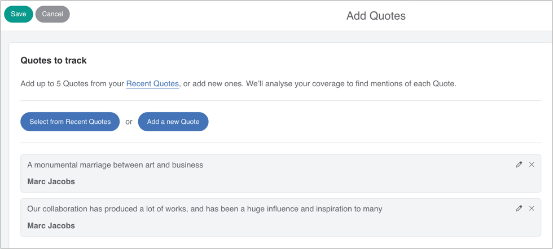The height and width of the screenshot is (249, 553).
Task: Click the Quotes to track heading
Action: coord(54,60)
